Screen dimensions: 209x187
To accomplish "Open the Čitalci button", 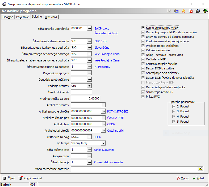I will (x=9, y=178).
